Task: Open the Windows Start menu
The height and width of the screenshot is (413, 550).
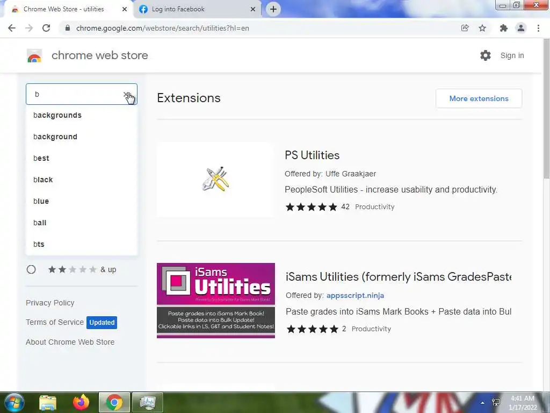Action: coord(15,402)
